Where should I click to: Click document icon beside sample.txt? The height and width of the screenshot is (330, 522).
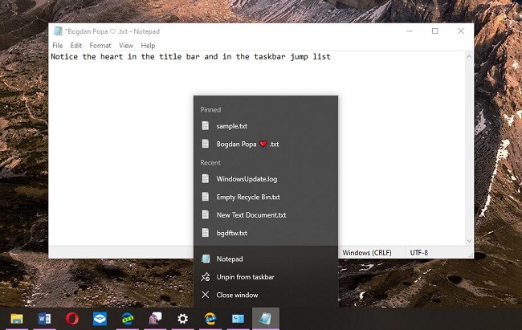[x=206, y=125]
